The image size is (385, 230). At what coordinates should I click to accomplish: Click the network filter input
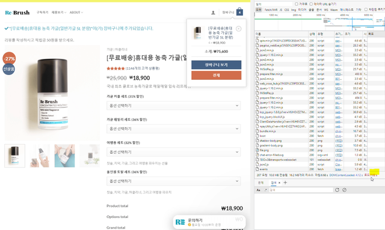pos(274,4)
